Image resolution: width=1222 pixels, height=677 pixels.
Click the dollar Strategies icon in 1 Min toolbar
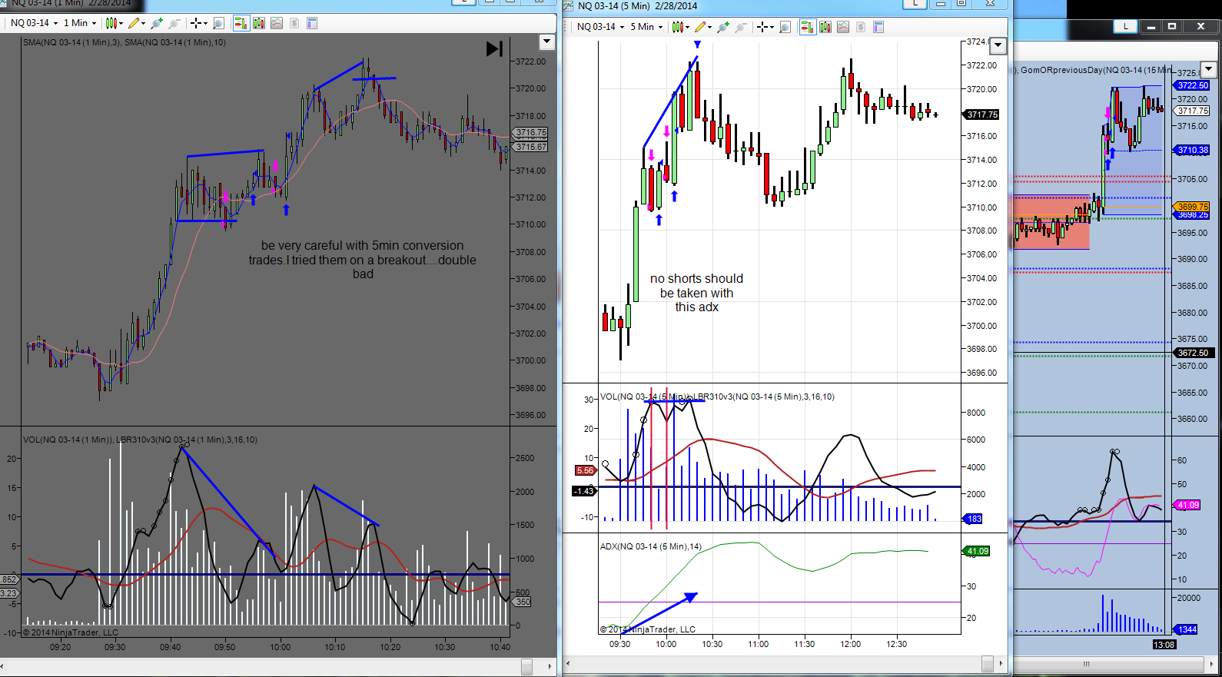pos(294,23)
